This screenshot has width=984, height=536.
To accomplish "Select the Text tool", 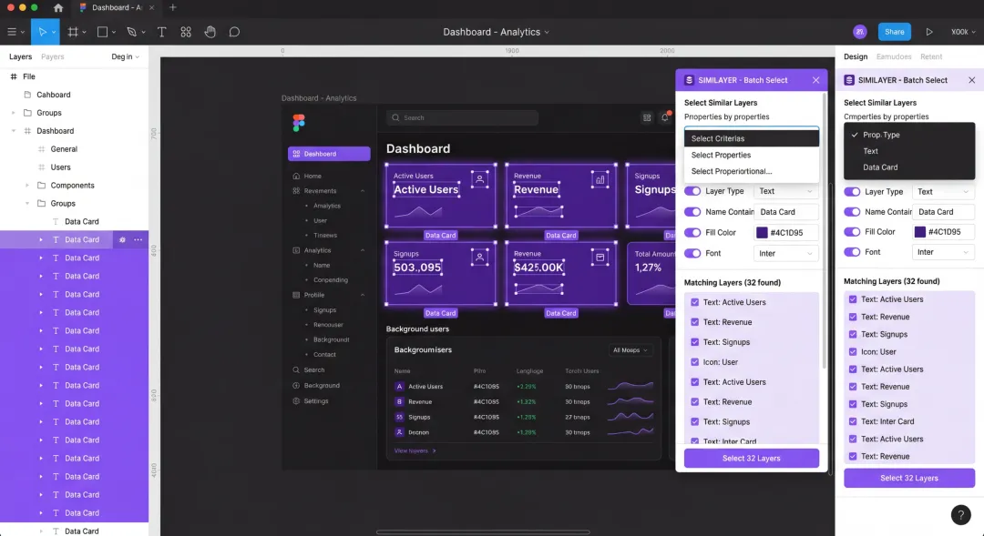I will click(x=161, y=32).
